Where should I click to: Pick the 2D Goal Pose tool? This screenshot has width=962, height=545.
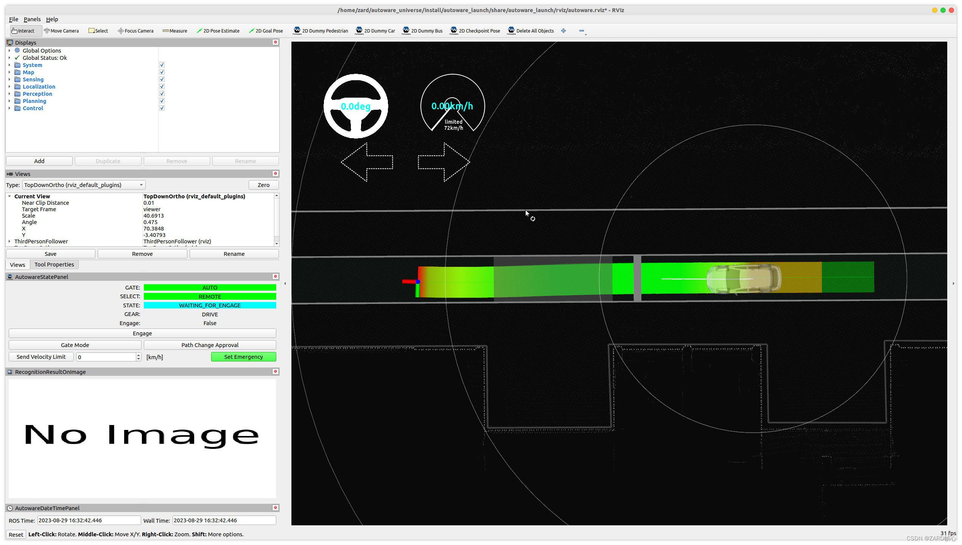266,31
